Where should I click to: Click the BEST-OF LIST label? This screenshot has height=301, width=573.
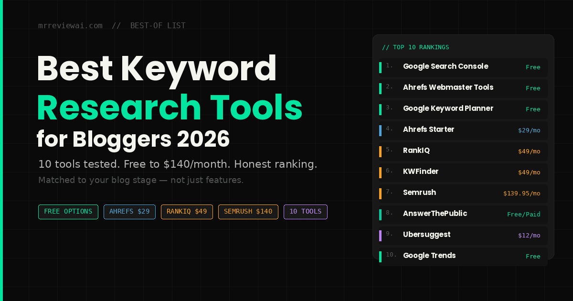pos(158,26)
